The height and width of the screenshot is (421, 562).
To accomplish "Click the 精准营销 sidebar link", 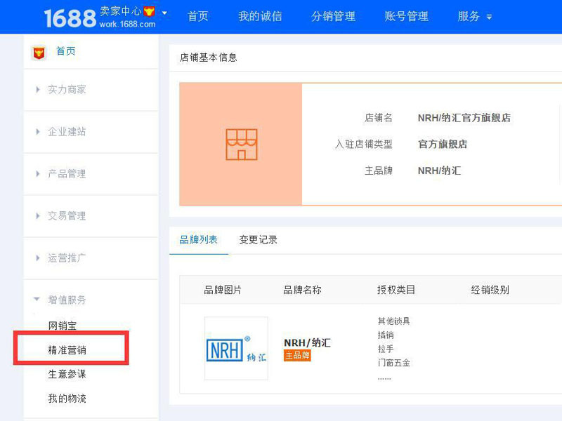I will (67, 349).
